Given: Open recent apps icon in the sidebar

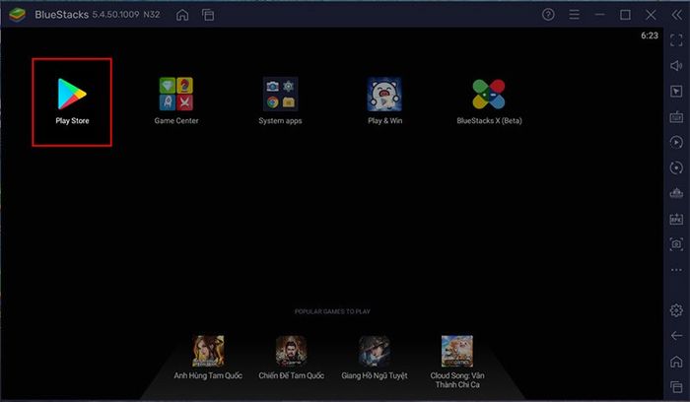Looking at the screenshot, I should click(676, 387).
